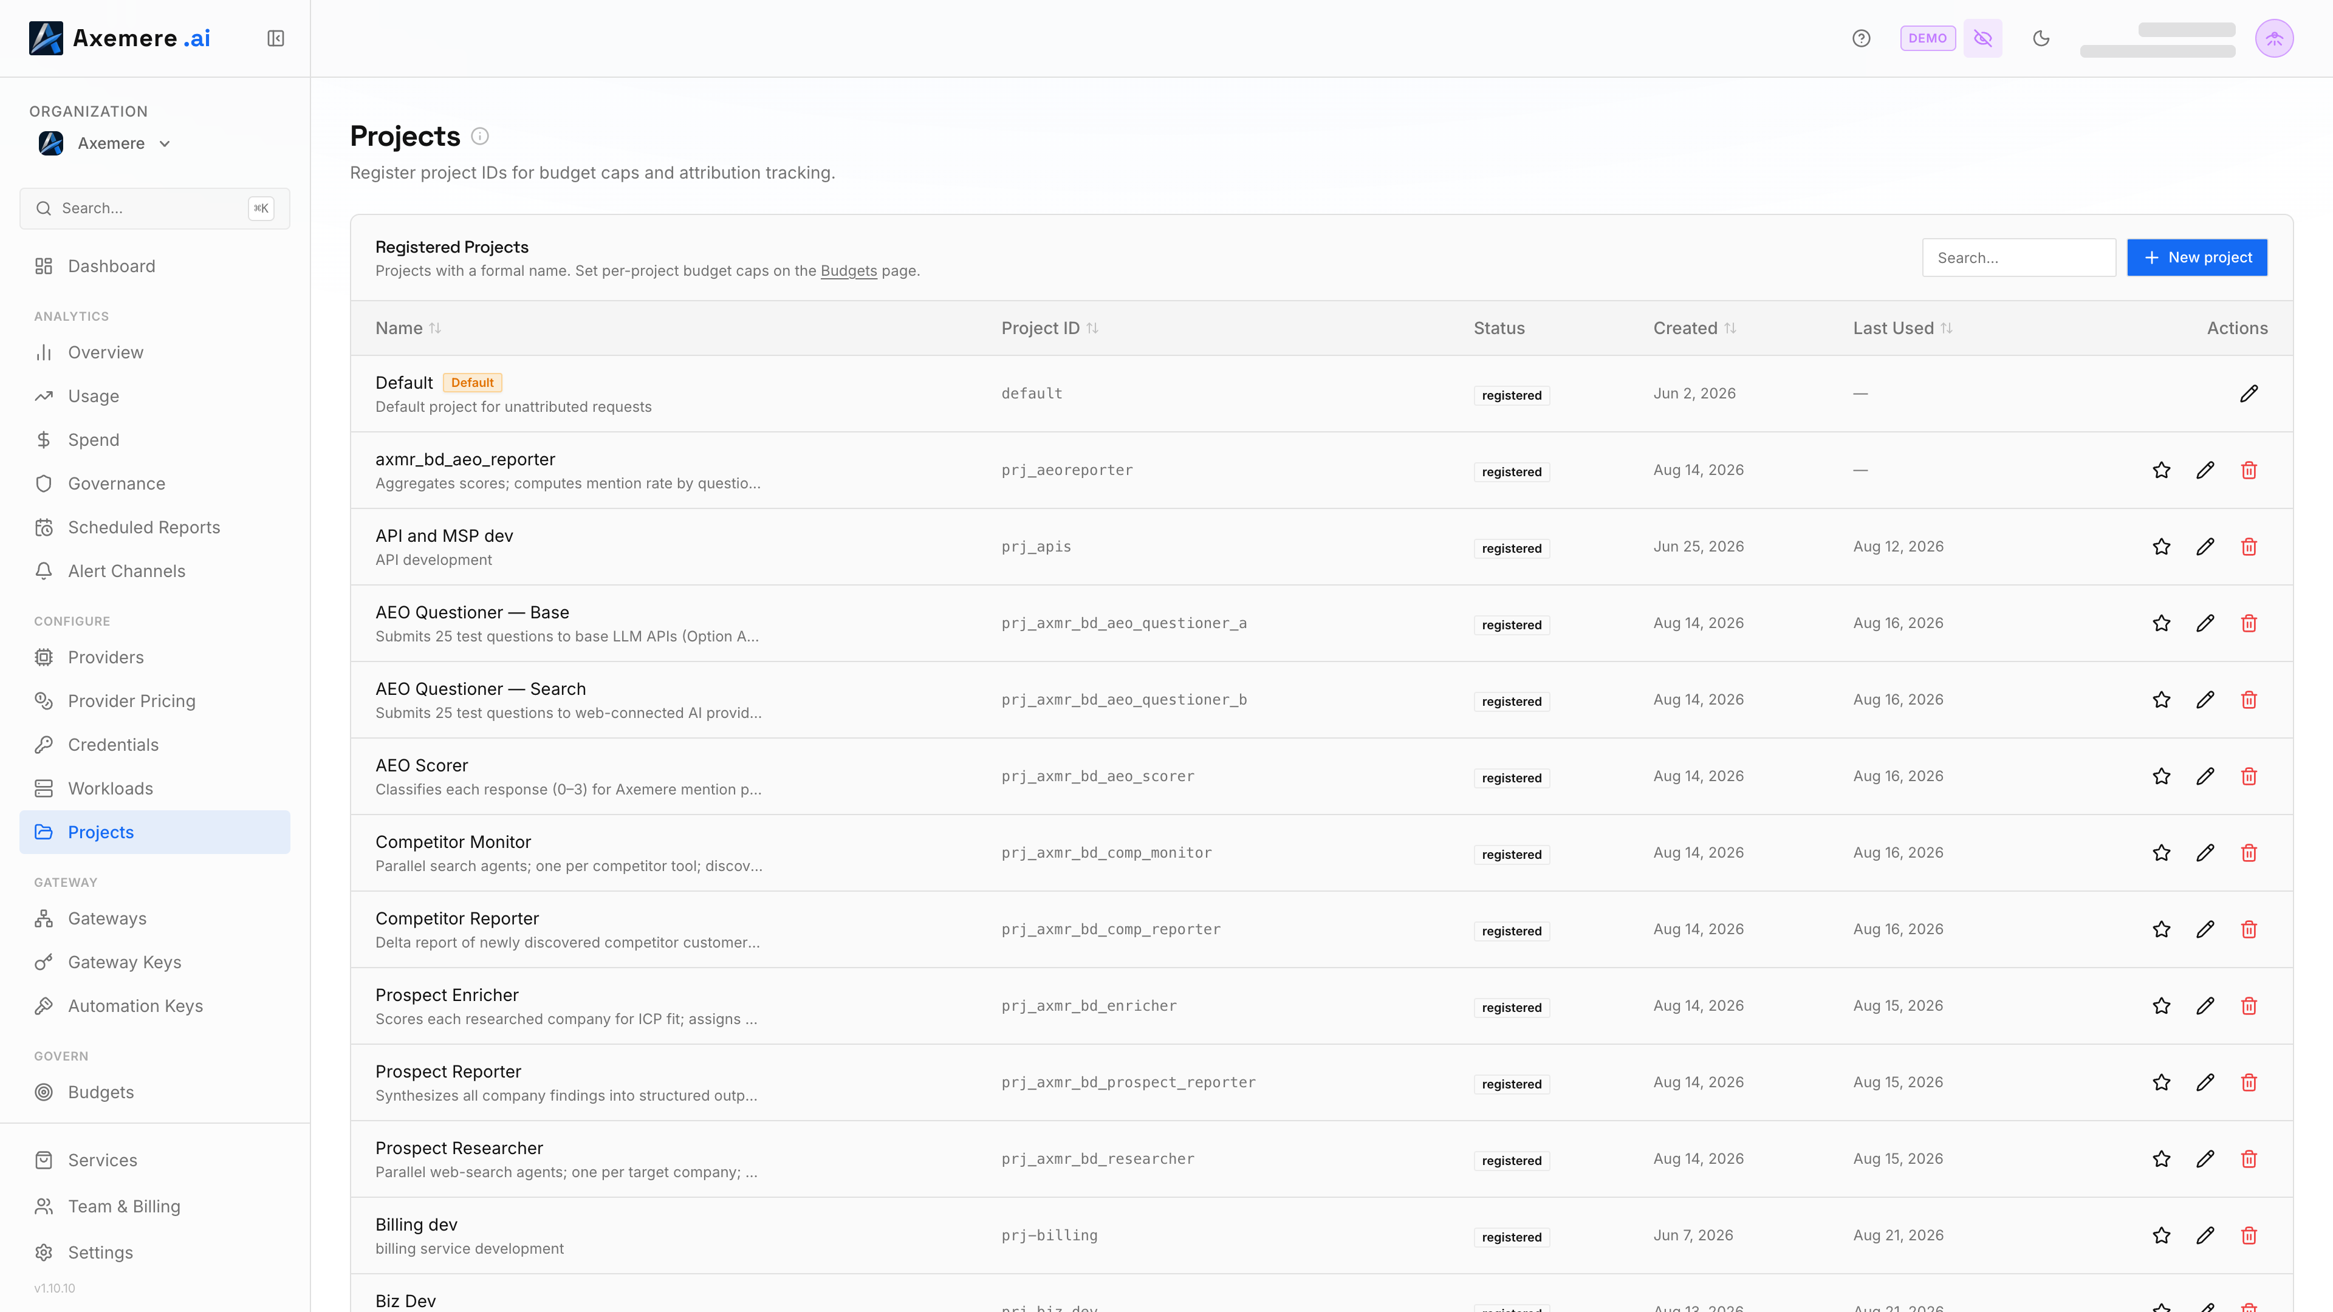Open Provider Pricing

155,701
